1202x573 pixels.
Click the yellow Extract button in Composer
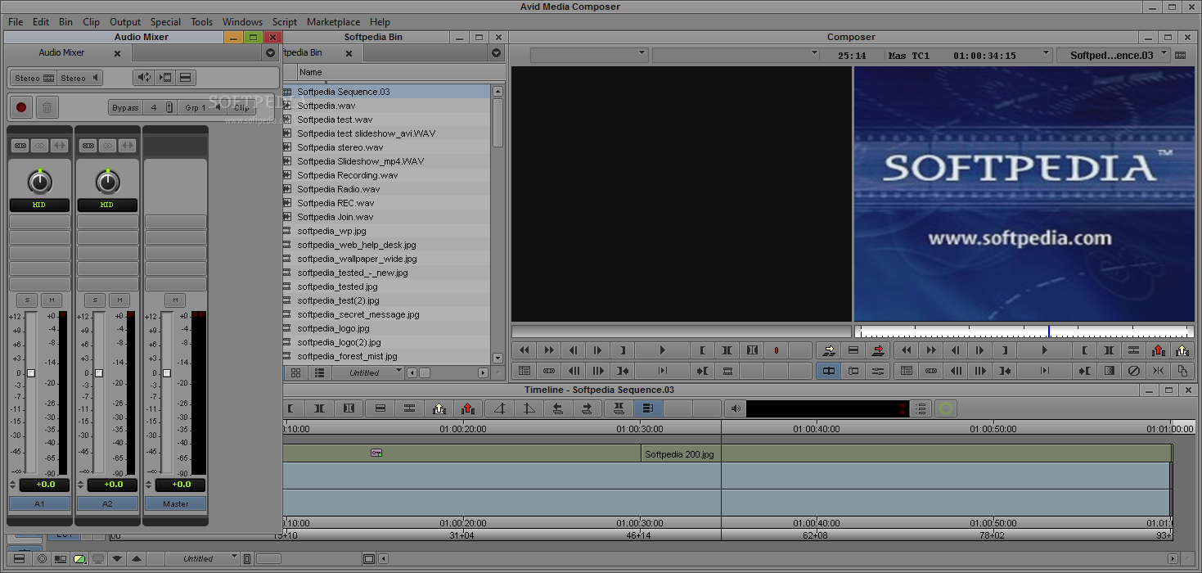click(1182, 350)
